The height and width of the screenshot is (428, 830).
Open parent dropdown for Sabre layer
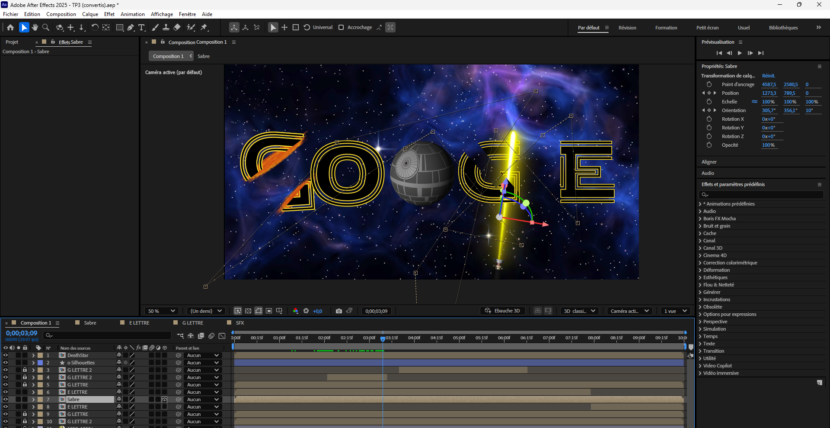[x=203, y=399]
